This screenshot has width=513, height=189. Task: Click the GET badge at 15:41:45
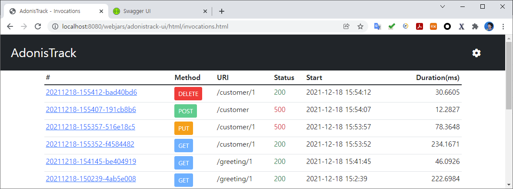pyautogui.click(x=183, y=163)
